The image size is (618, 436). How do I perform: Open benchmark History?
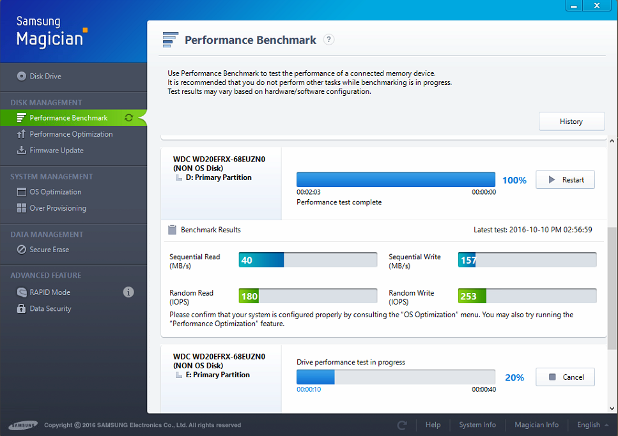571,121
